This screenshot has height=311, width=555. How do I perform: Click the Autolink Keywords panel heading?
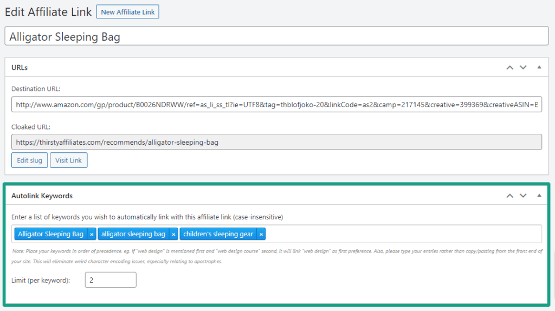point(42,196)
